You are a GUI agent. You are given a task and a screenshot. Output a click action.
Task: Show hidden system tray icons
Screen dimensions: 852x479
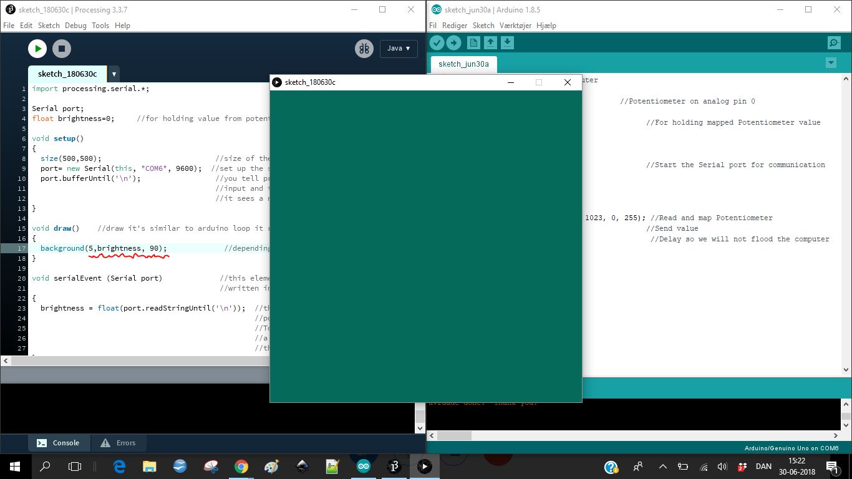663,467
